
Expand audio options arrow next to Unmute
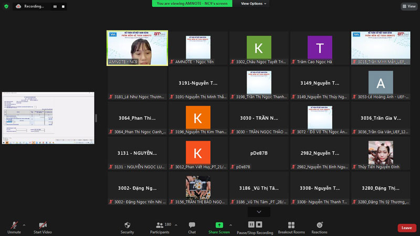[24, 225]
